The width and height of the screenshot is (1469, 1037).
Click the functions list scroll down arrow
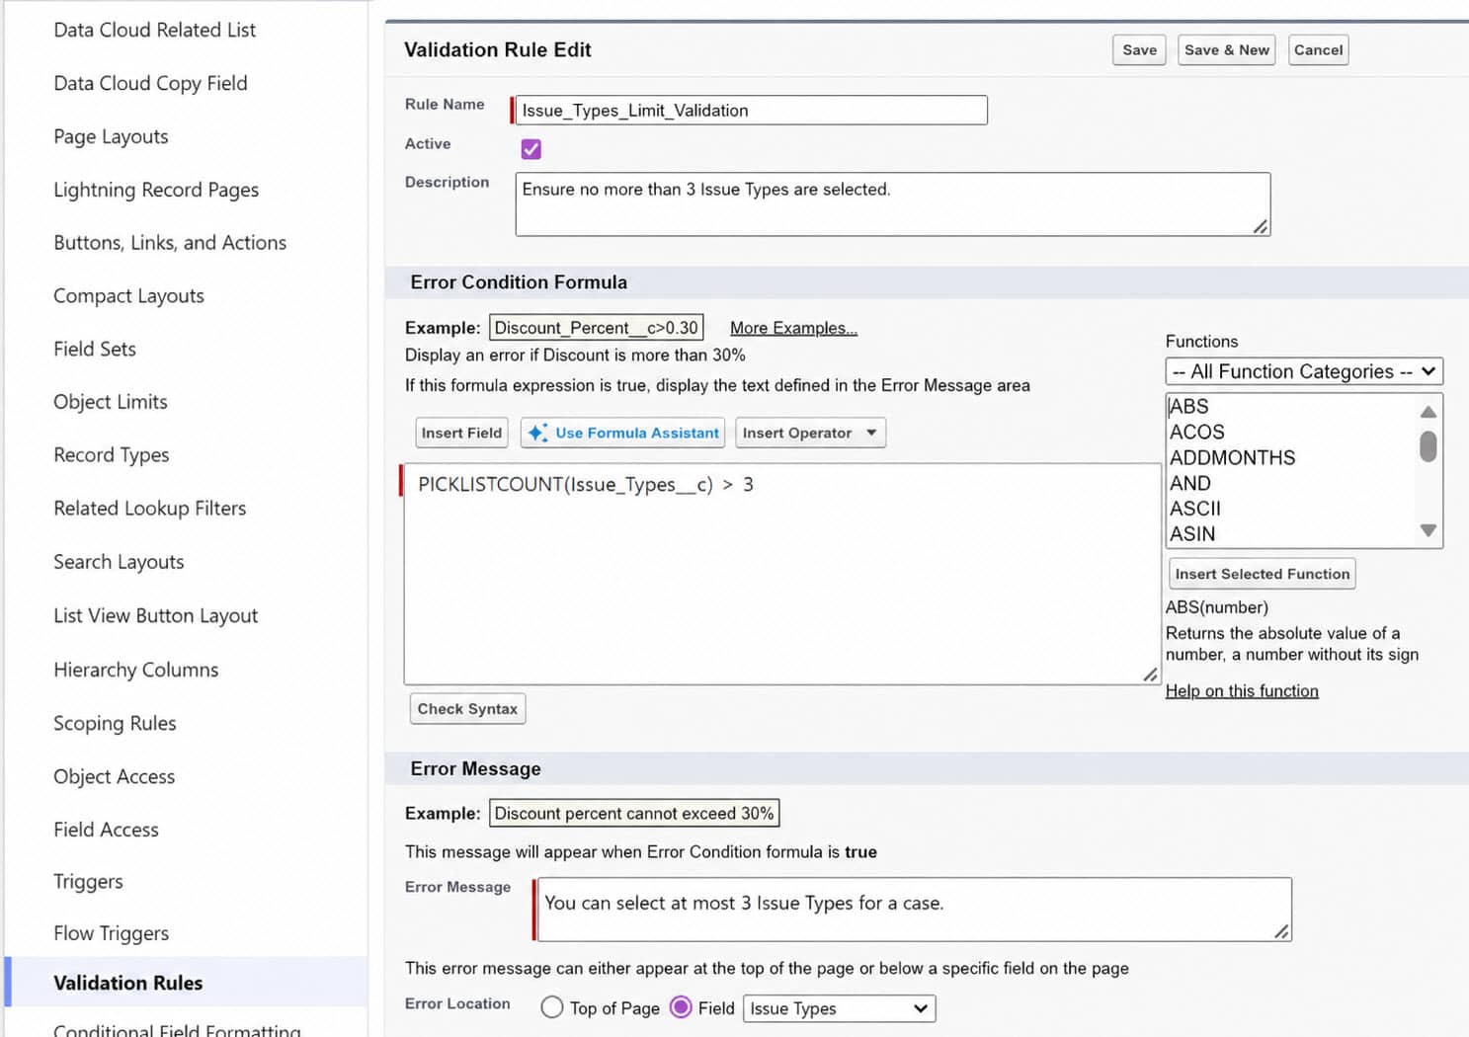pyautogui.click(x=1428, y=530)
